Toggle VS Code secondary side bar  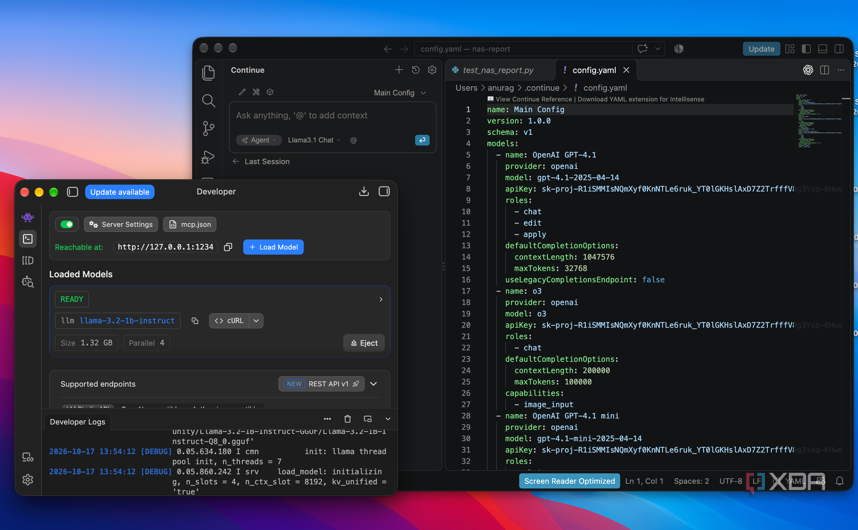pos(839,49)
